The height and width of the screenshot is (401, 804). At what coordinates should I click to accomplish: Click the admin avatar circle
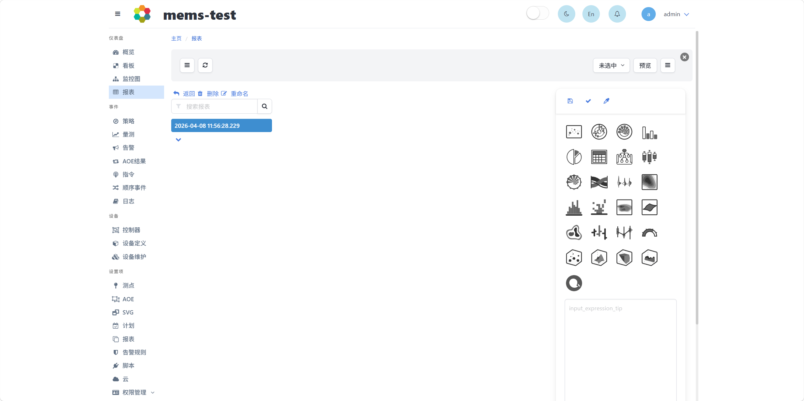click(649, 14)
